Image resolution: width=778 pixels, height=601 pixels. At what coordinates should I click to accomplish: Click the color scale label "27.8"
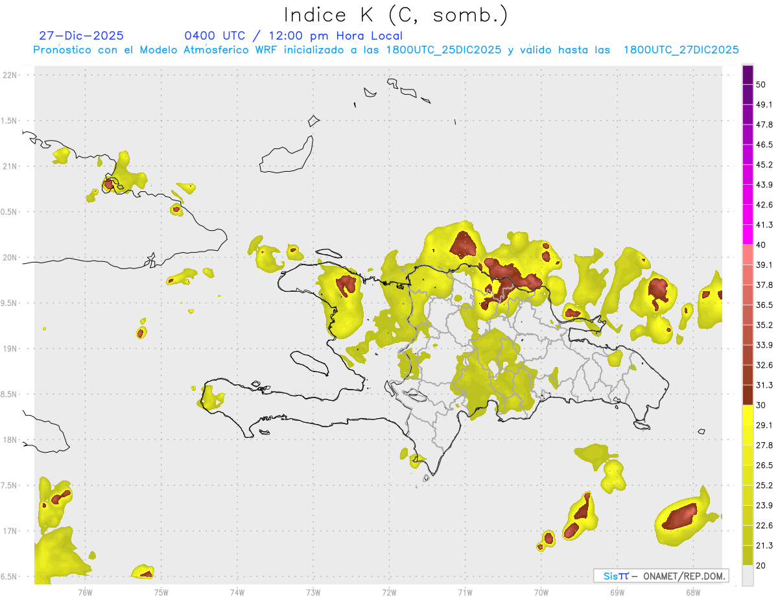tap(764, 445)
